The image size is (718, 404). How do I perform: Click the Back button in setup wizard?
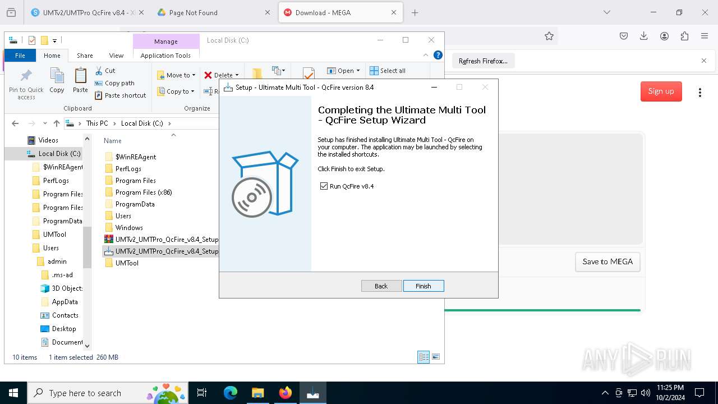(x=381, y=286)
